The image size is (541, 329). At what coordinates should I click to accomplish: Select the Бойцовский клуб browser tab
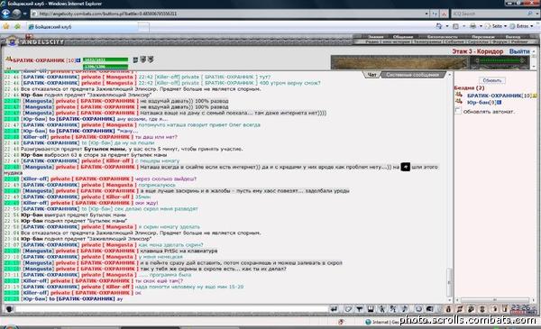(x=83, y=26)
